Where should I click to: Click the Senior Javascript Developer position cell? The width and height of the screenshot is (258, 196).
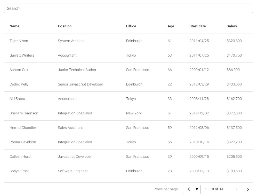click(x=80, y=84)
